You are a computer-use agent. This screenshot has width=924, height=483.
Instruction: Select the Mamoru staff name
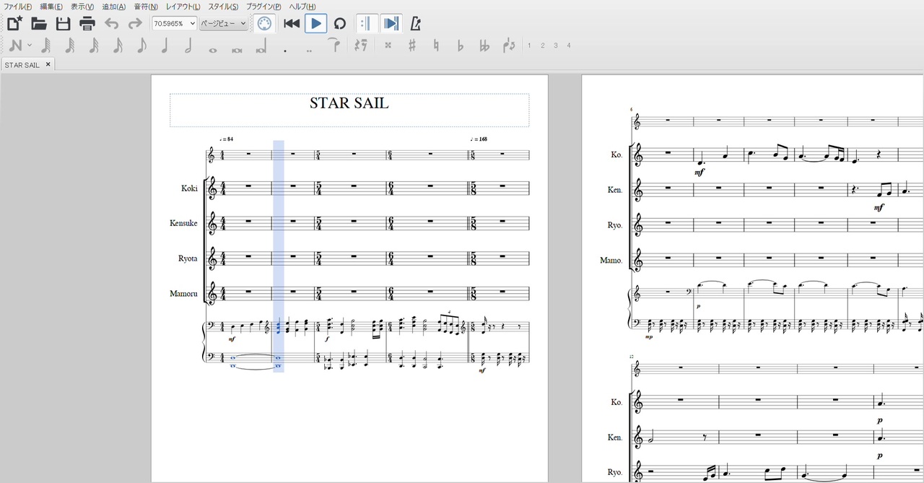point(183,294)
